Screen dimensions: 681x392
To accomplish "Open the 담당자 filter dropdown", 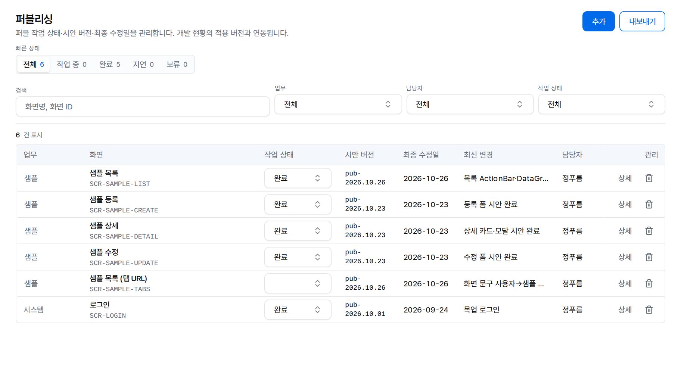I will point(470,104).
